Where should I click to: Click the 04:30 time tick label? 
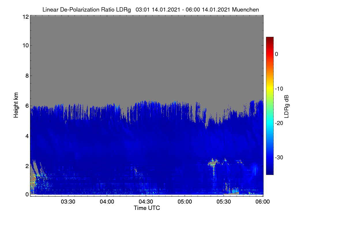(146, 202)
